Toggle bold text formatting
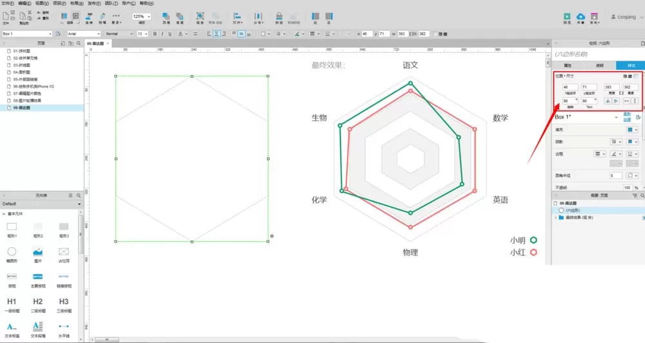 point(155,34)
